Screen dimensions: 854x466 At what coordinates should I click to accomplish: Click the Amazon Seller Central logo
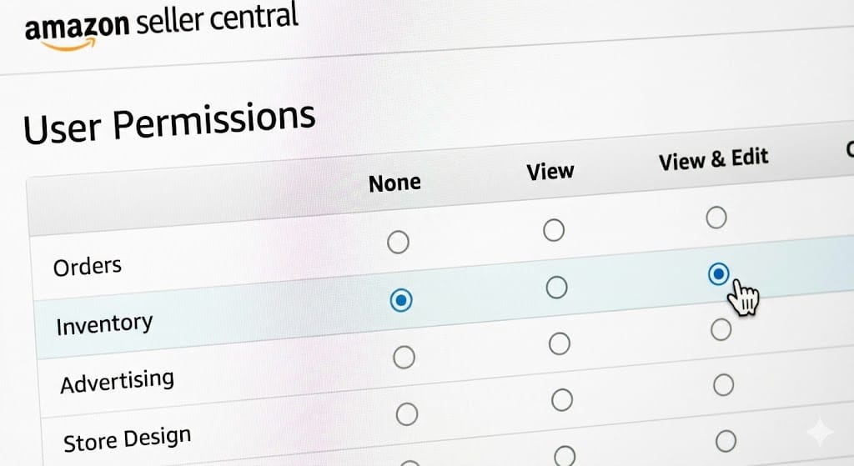point(158,27)
